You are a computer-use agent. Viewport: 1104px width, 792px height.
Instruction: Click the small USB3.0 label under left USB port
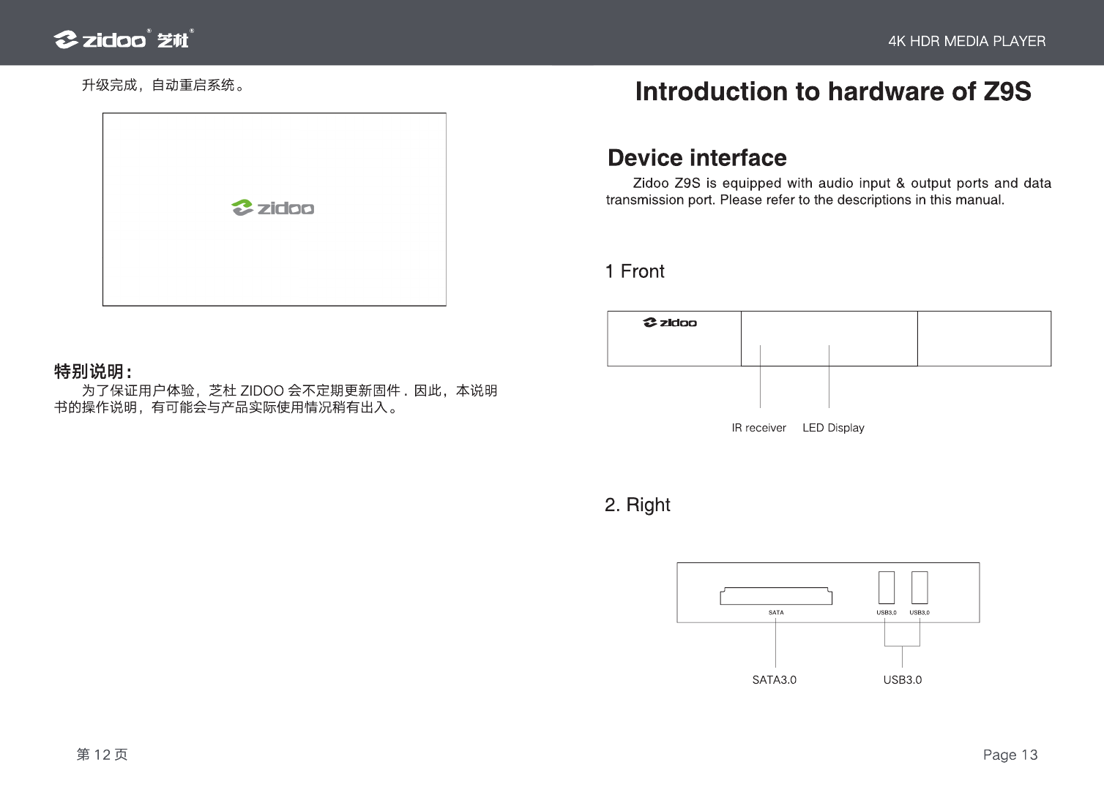point(887,613)
